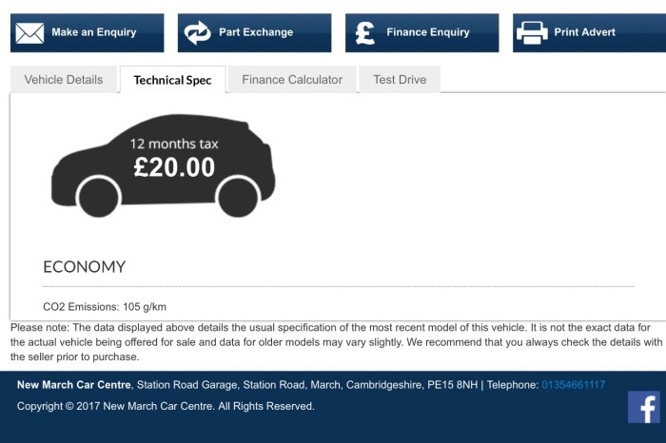Click the copyright 2017 footer text

point(166,406)
